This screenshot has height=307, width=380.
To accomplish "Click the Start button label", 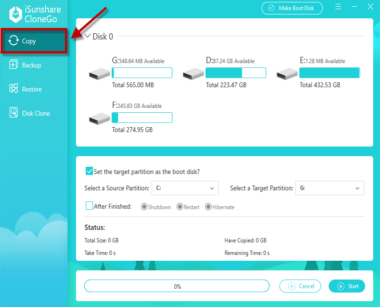I will (x=353, y=286).
